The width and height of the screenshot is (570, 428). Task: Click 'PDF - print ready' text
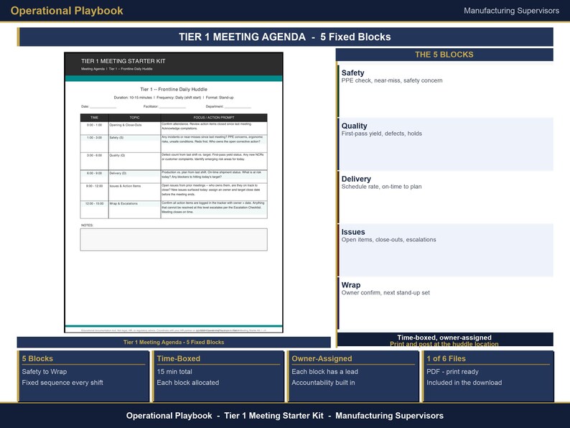pos(452,372)
